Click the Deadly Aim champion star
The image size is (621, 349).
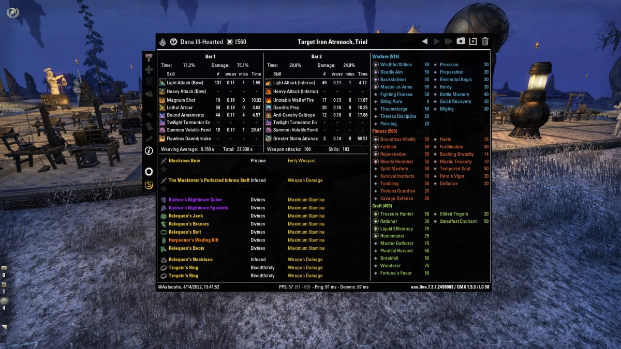coord(376,72)
